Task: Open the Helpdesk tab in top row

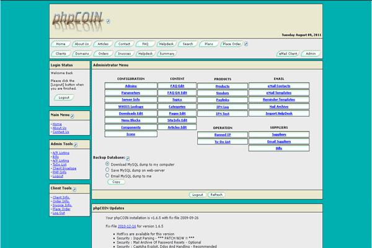Action: pyautogui.click(x=166, y=44)
